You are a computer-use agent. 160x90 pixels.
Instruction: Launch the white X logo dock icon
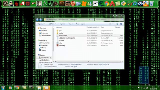point(95,4)
